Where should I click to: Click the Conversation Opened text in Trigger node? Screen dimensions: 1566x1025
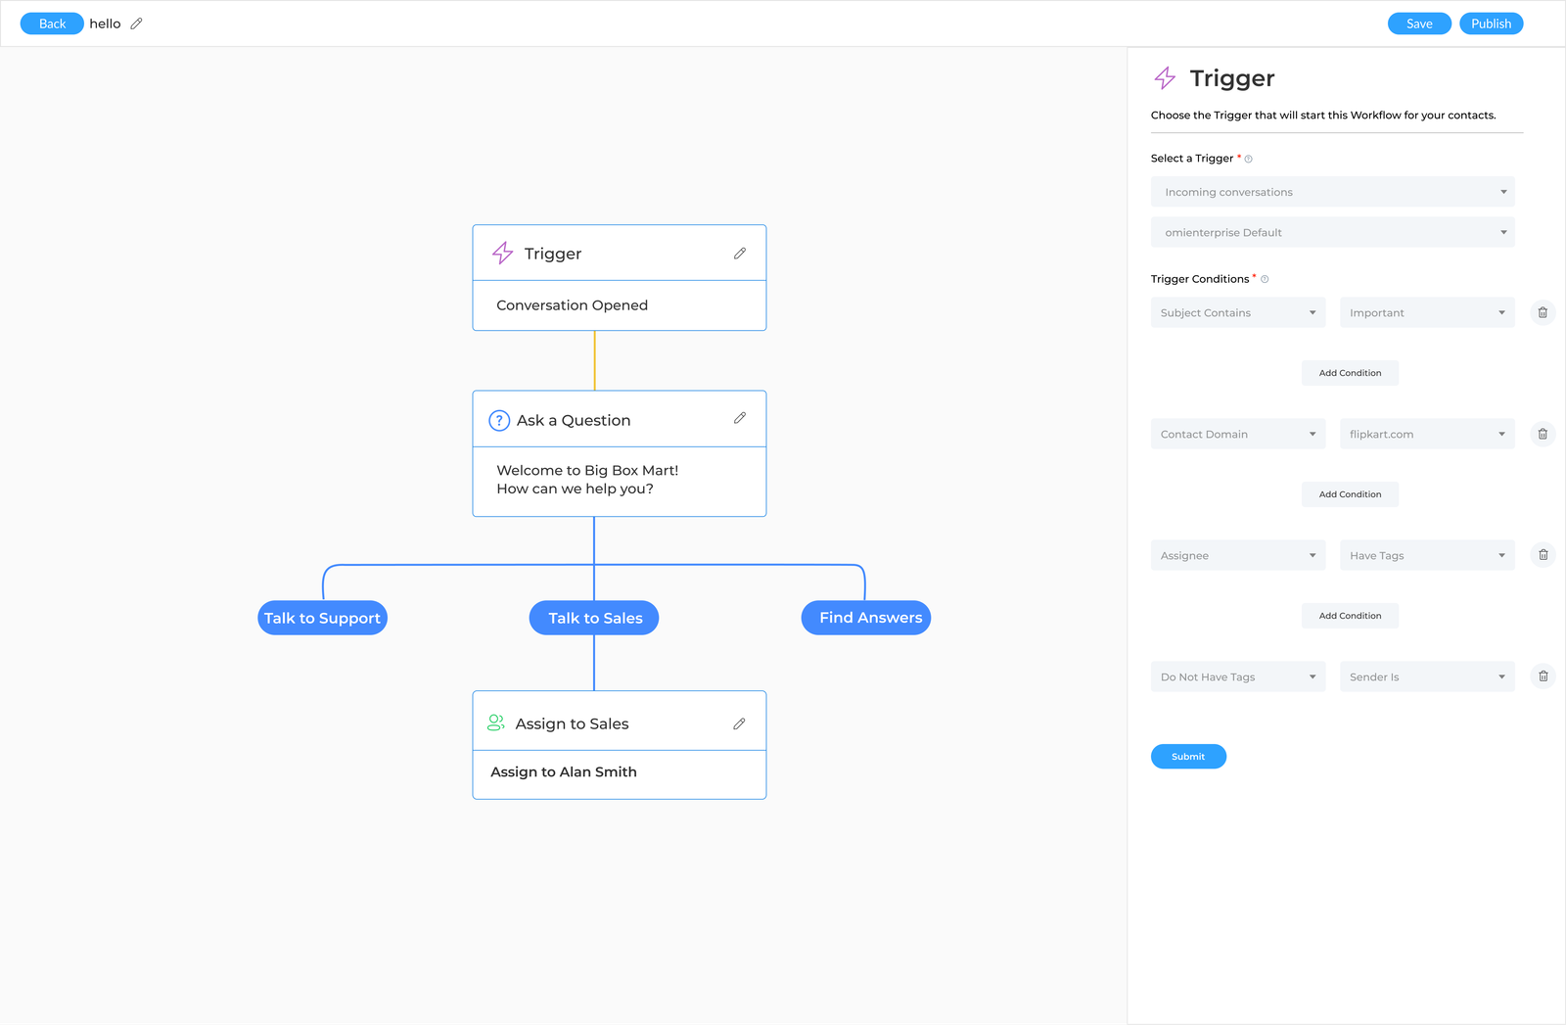(x=572, y=305)
